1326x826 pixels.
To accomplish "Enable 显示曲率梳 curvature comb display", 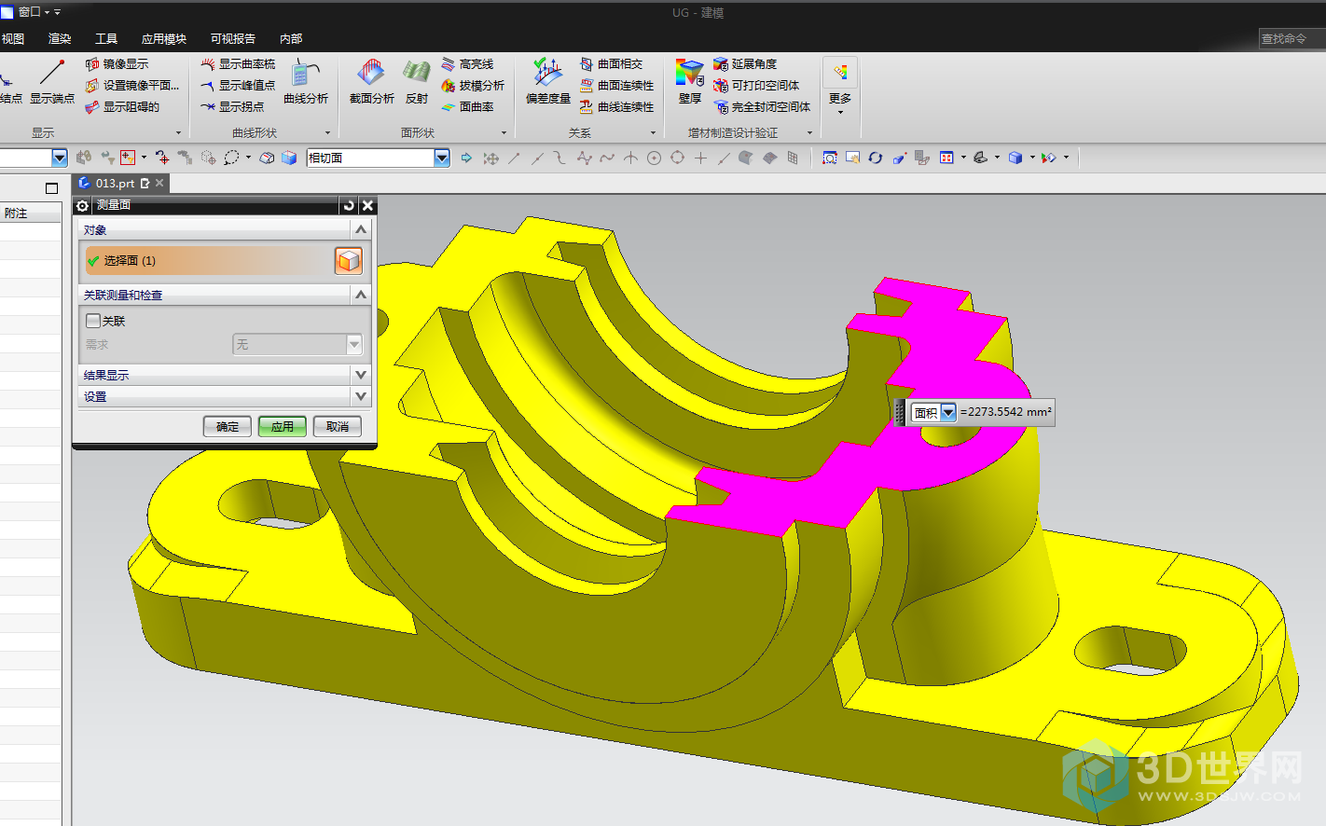I will 238,64.
